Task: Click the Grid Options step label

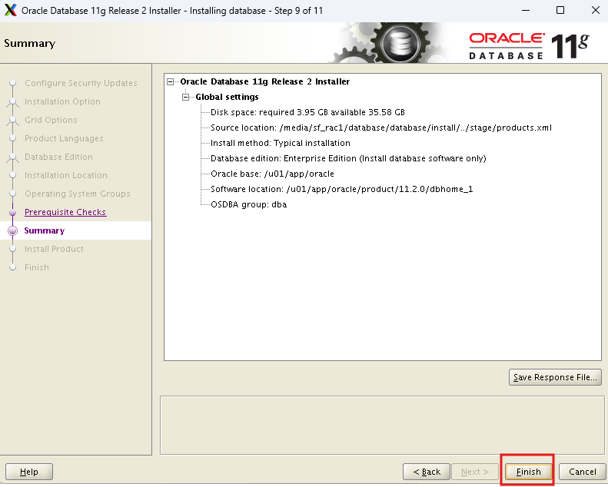Action: pos(51,120)
